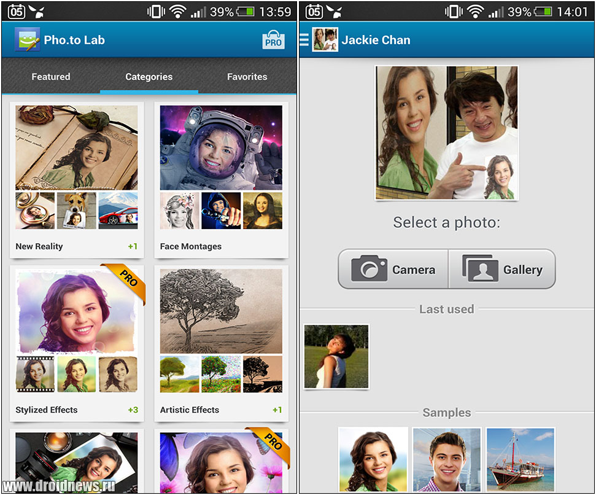
Task: Select the pencil sketch tree thumbnail
Action: (x=221, y=311)
